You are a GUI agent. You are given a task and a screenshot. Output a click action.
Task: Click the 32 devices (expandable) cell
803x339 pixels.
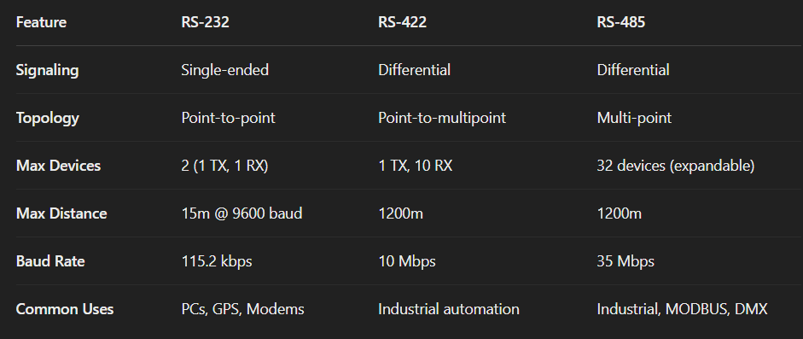tap(676, 166)
